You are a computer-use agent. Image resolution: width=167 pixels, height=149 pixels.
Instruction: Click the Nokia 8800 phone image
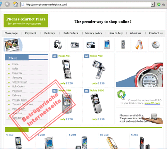96,104
